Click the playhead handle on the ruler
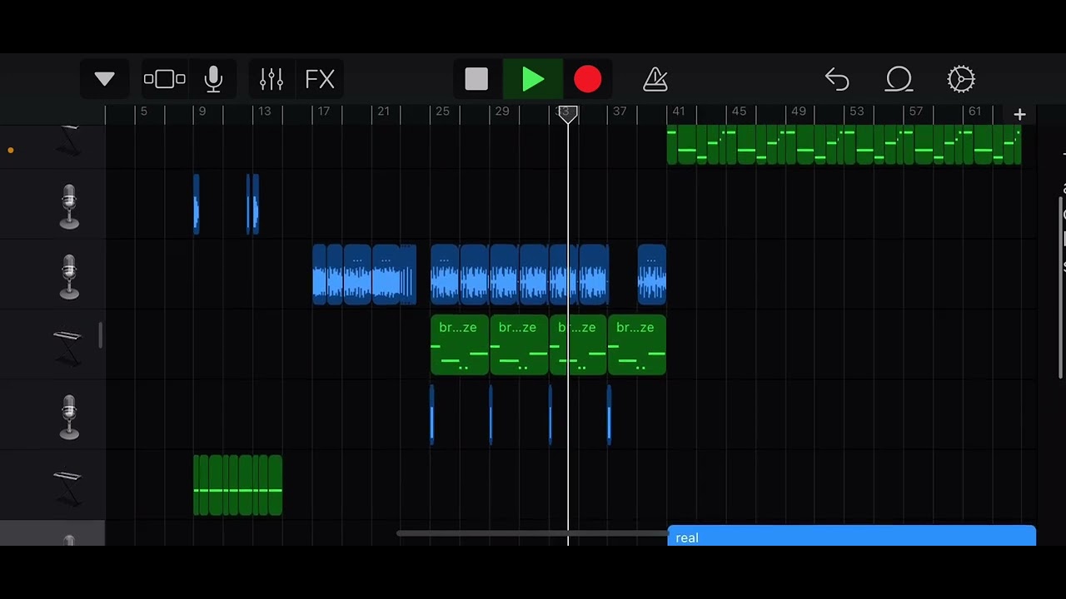The height and width of the screenshot is (599, 1066). (x=568, y=114)
